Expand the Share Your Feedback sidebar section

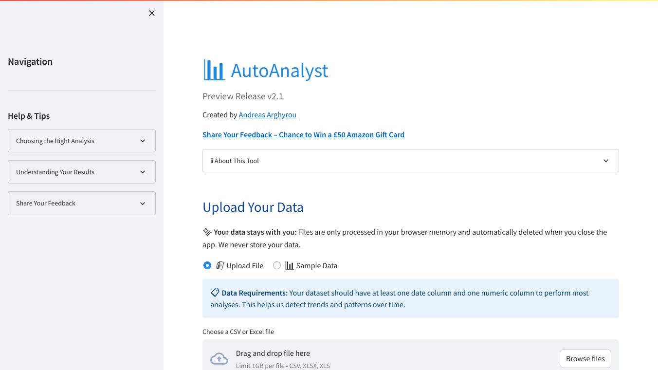[82, 203]
